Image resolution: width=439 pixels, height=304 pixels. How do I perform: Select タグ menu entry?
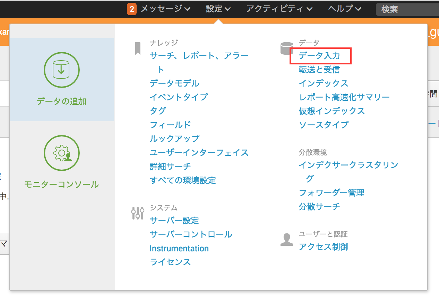tap(158, 111)
